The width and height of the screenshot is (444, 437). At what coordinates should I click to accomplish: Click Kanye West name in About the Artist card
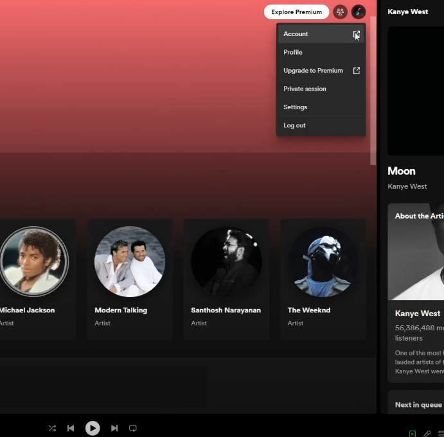click(418, 314)
